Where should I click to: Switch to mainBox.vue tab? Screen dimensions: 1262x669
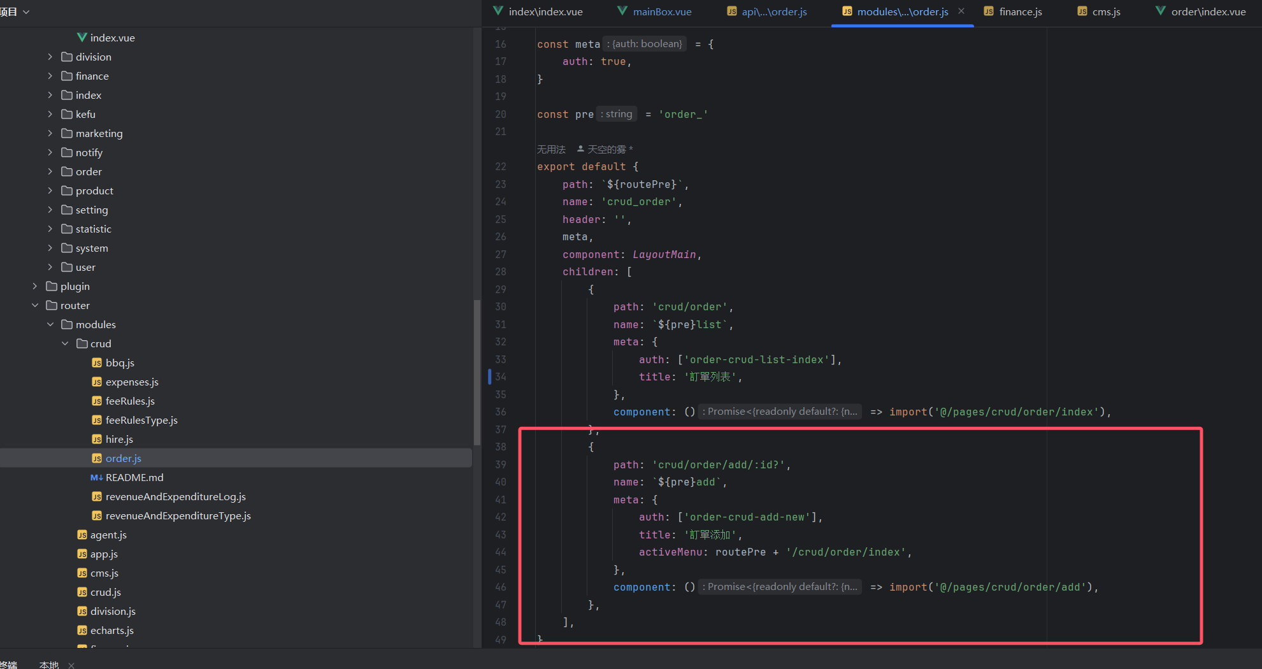pyautogui.click(x=655, y=11)
